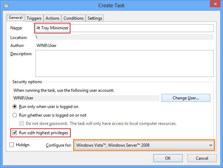Click the Author value WIN8\User

[x=46, y=46]
